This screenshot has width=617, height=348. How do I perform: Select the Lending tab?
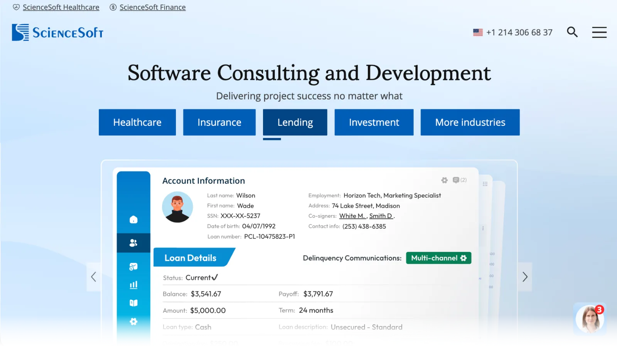click(295, 122)
